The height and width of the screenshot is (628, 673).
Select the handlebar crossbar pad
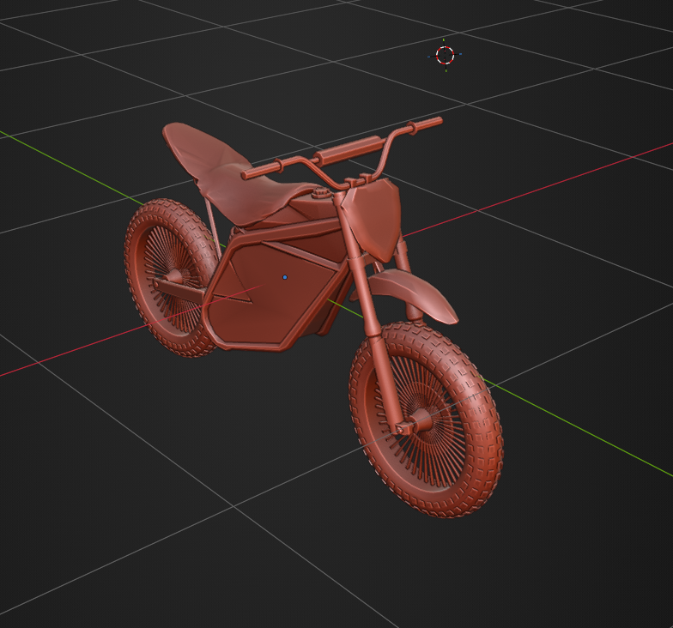coord(349,149)
